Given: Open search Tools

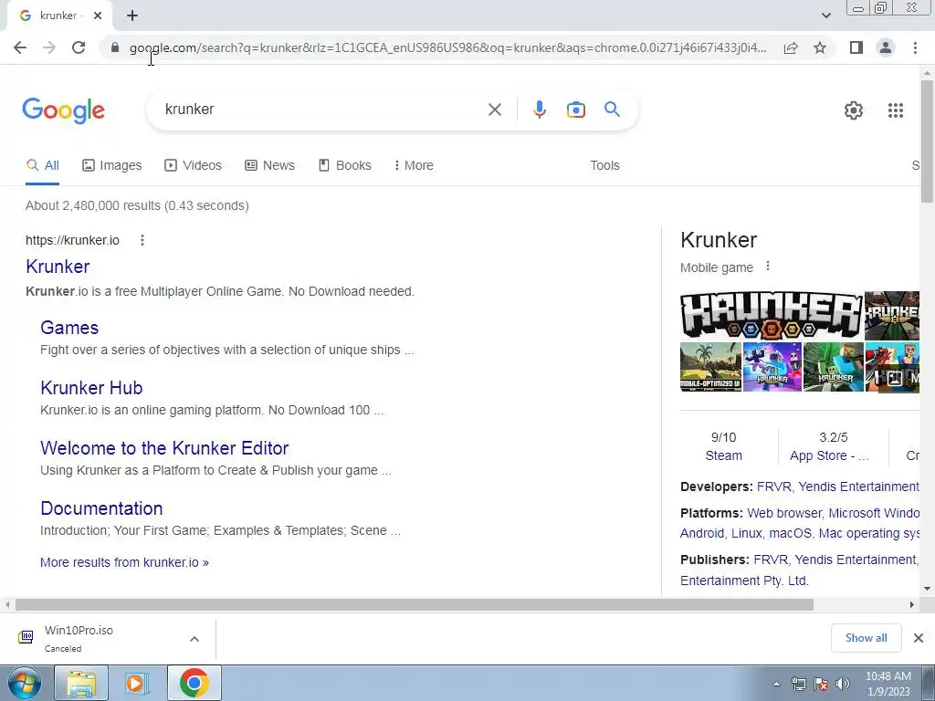Looking at the screenshot, I should pos(604,166).
